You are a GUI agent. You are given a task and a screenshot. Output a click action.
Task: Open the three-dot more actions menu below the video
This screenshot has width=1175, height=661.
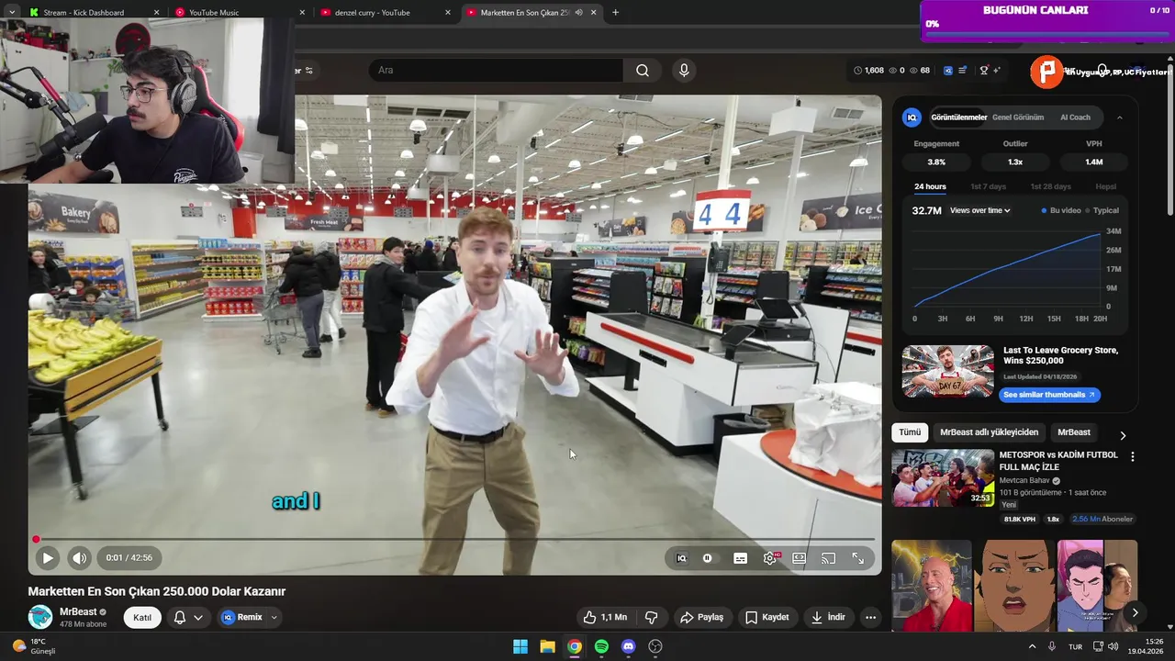[870, 617]
